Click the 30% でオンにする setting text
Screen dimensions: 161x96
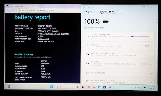coord(144,64)
